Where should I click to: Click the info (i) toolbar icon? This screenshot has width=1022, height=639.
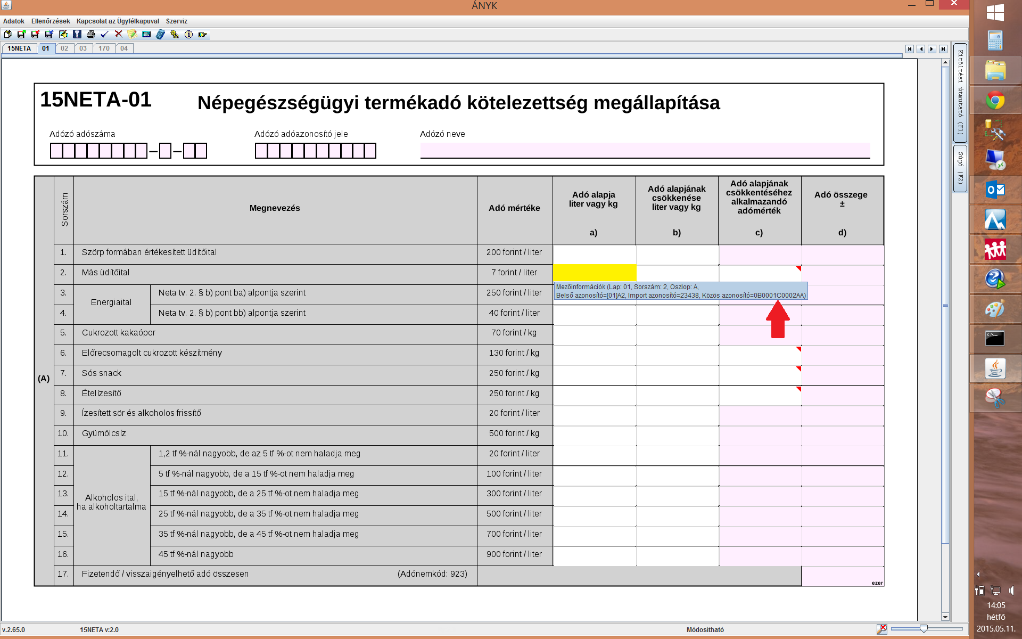188,34
